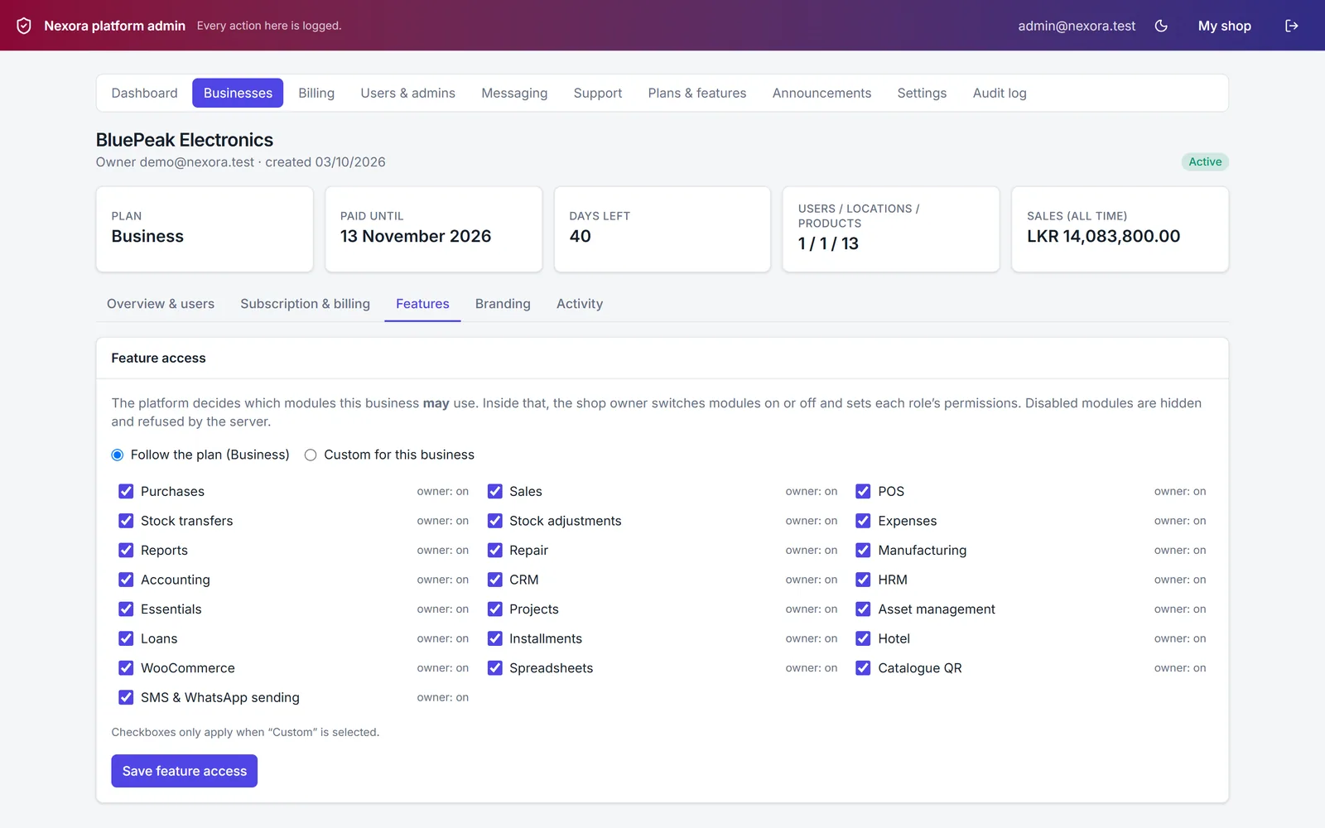Open the Audit log tab
This screenshot has height=828, width=1325.
(1000, 93)
